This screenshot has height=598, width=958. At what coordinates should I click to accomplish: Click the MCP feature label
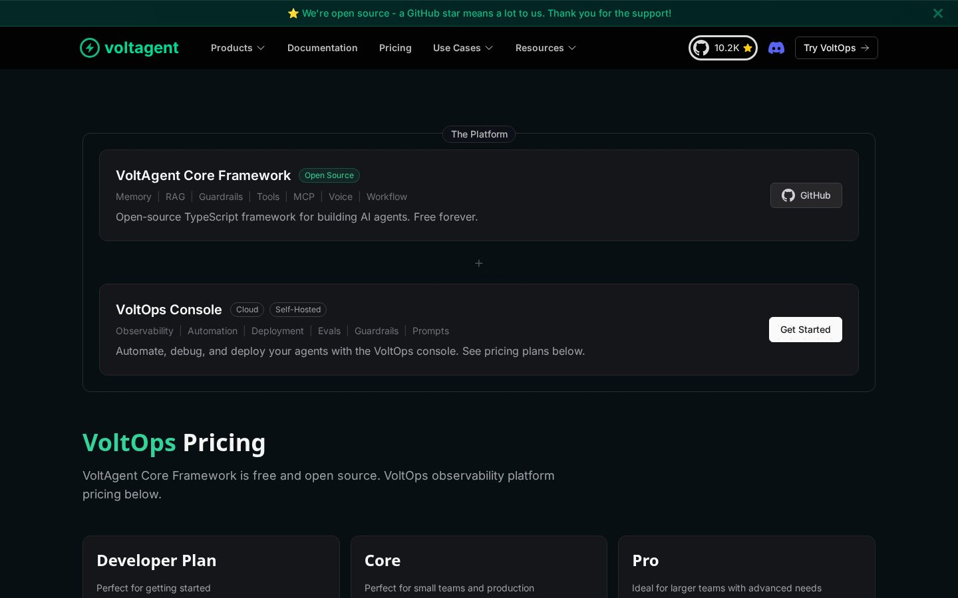304,197
